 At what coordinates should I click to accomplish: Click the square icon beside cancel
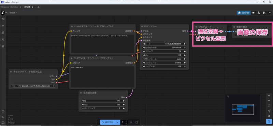tap(137, 122)
